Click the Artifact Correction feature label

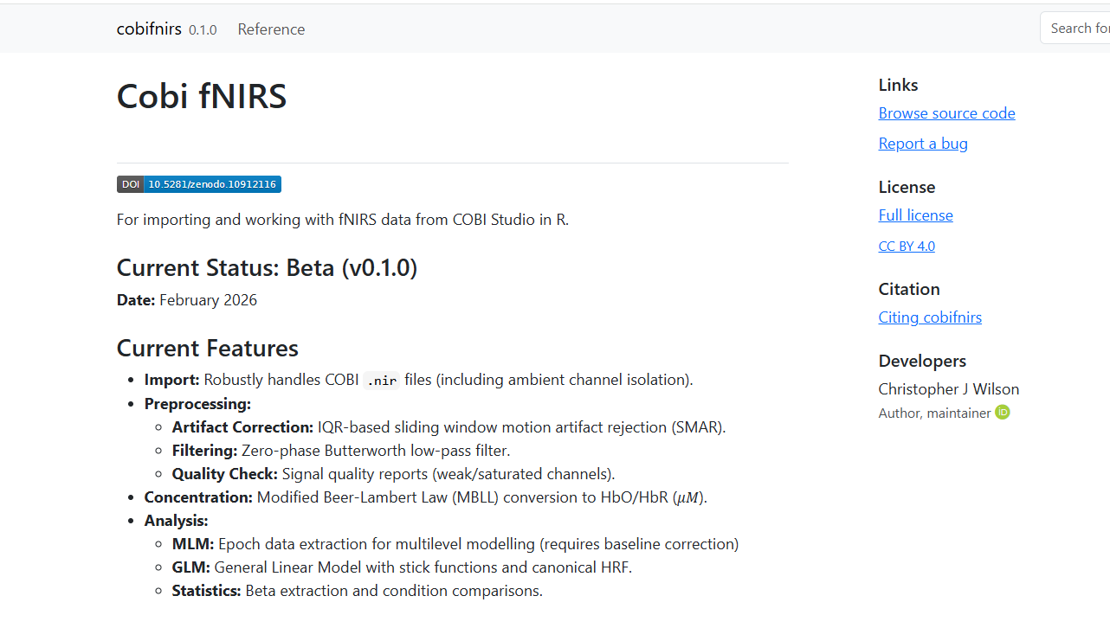pos(242,427)
